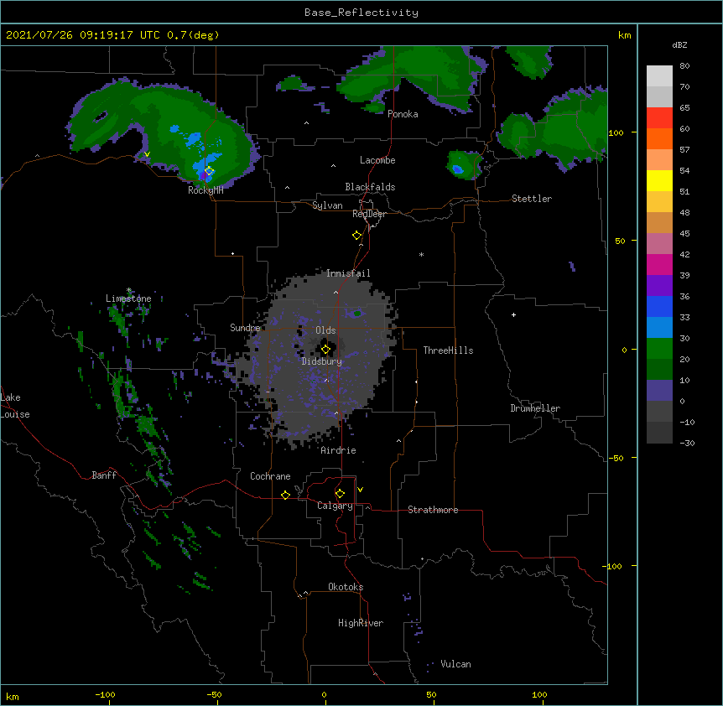Image resolution: width=723 pixels, height=706 pixels.
Task: Click the orange 57 dBZ legend swatch
Action: [x=659, y=138]
